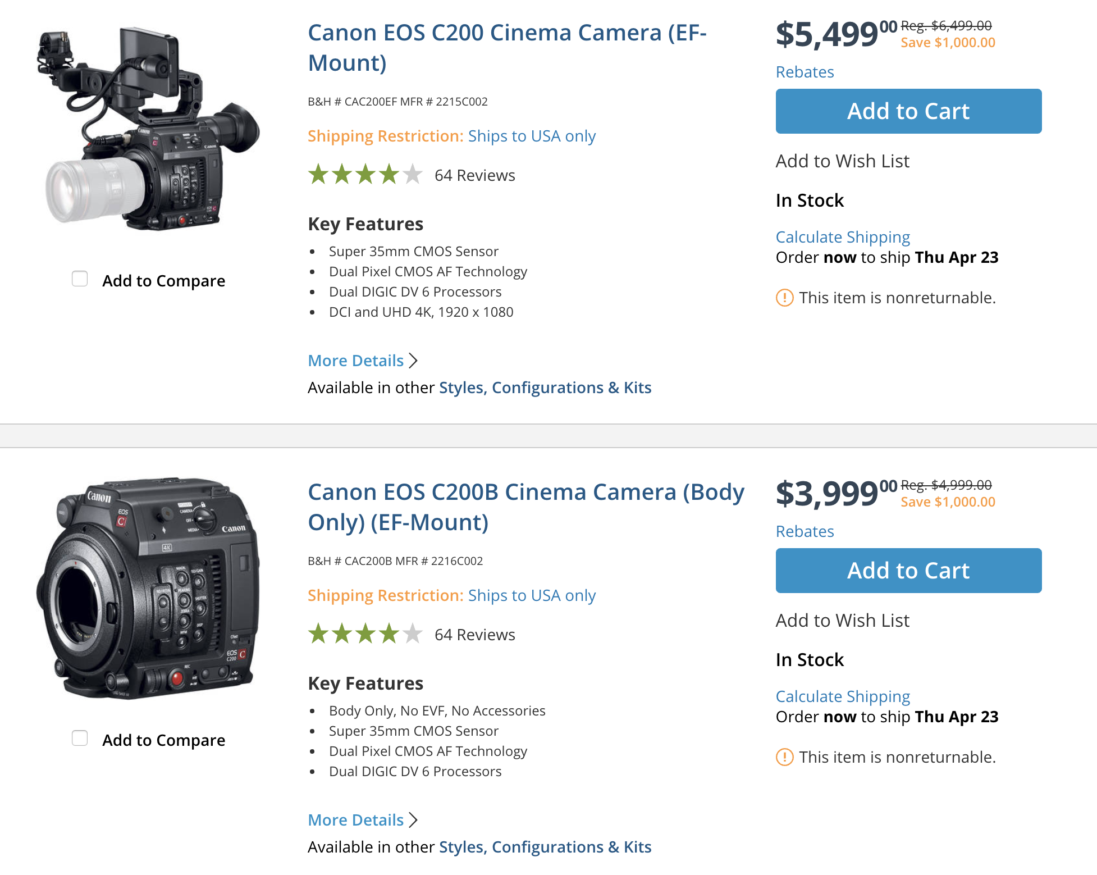Image resolution: width=1097 pixels, height=875 pixels.
Task: View Rebates for the EOS C200B
Action: [805, 531]
